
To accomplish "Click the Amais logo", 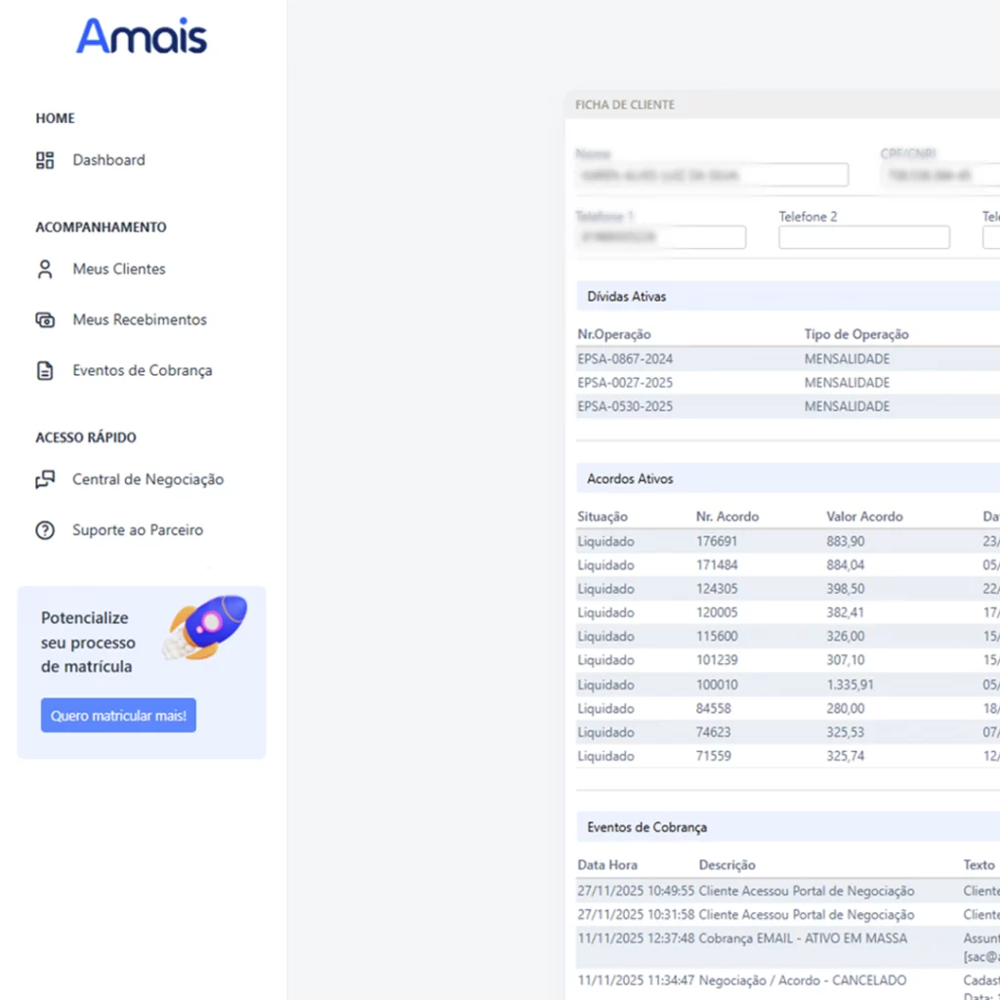I will (x=142, y=36).
